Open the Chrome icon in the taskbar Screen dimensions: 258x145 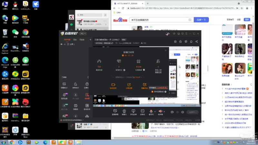click(x=12, y=142)
